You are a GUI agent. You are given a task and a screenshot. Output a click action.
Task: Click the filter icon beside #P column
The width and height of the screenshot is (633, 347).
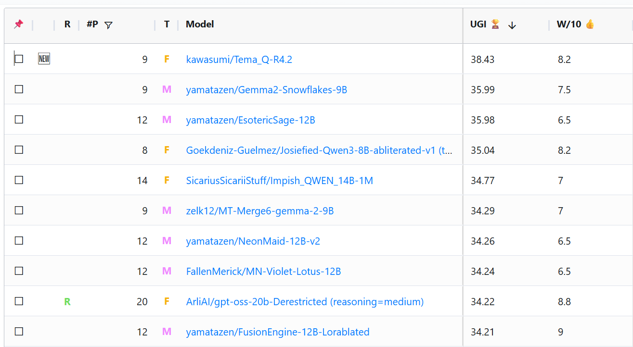pyautogui.click(x=108, y=25)
